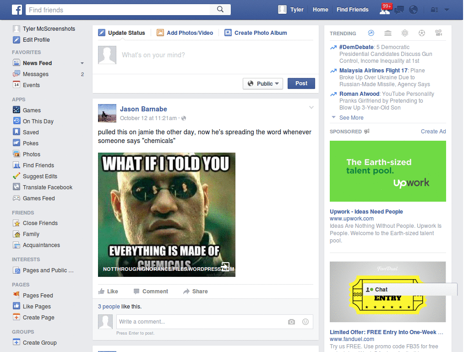
Task: Open the emoji sticker picker in comment box
Action: 305,322
